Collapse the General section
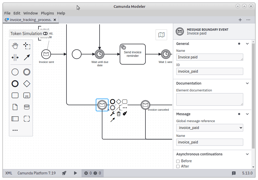The image size is (258, 180). coord(247,44)
